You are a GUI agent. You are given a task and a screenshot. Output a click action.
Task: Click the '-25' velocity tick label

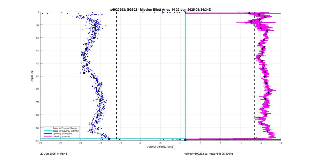(x=60, y=143)
